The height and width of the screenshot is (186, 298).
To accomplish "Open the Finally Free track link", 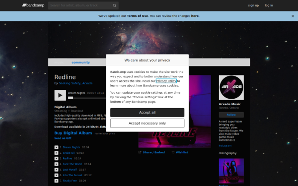I will tap(70, 181).
